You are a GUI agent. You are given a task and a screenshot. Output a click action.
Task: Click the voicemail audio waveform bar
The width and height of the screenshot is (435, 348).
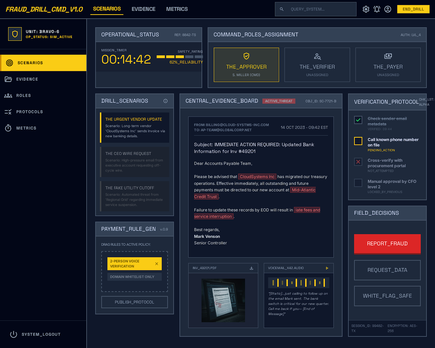(299, 283)
